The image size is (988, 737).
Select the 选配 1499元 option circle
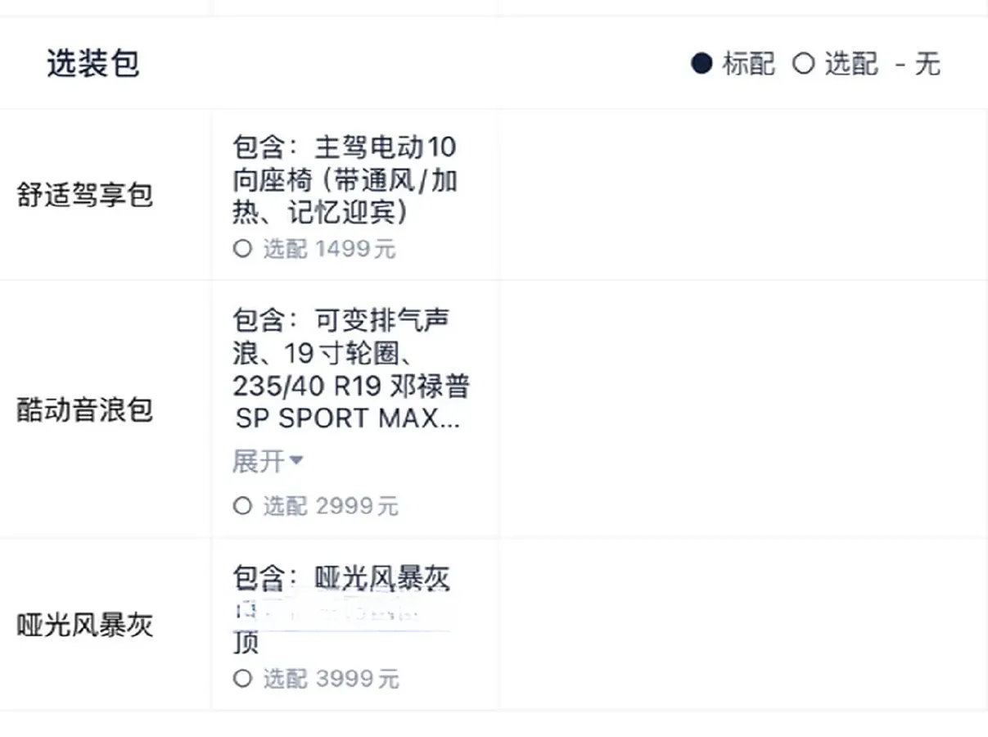coord(242,249)
